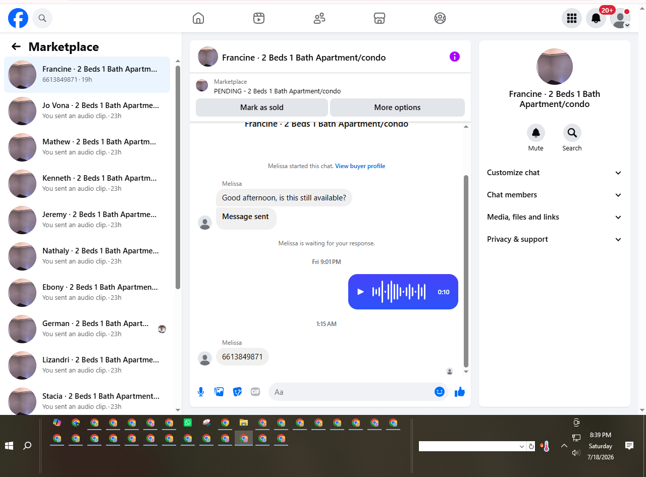Show hidden system tray icons
The height and width of the screenshot is (477, 646).
[564, 446]
